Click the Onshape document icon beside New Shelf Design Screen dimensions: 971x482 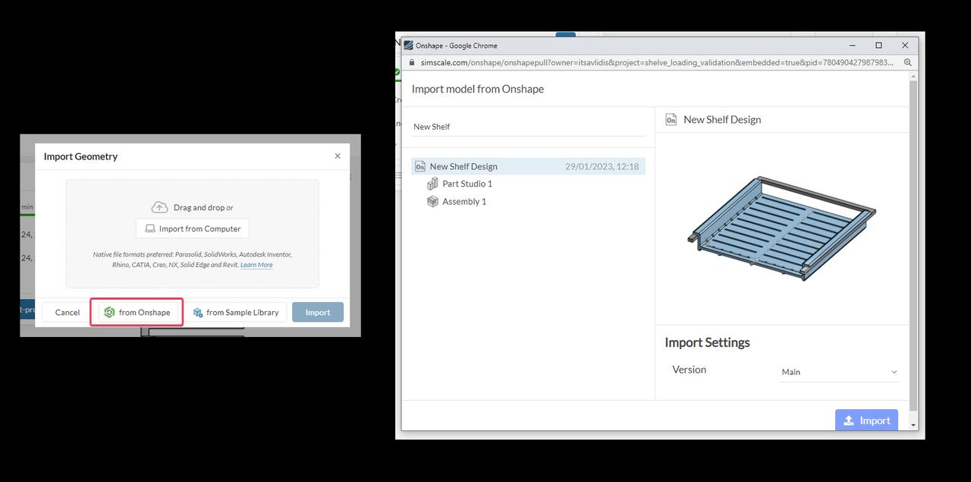click(x=420, y=165)
